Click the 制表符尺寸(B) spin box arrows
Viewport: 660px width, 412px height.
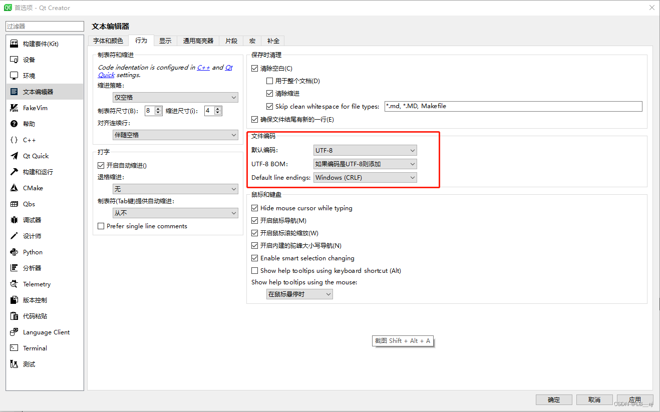[158, 111]
